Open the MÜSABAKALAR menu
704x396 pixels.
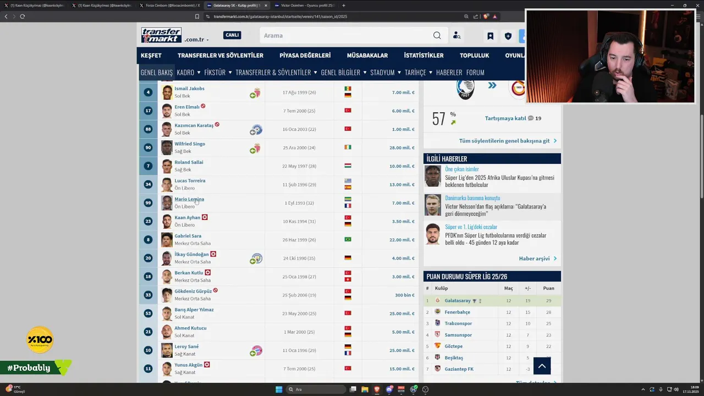click(x=367, y=56)
